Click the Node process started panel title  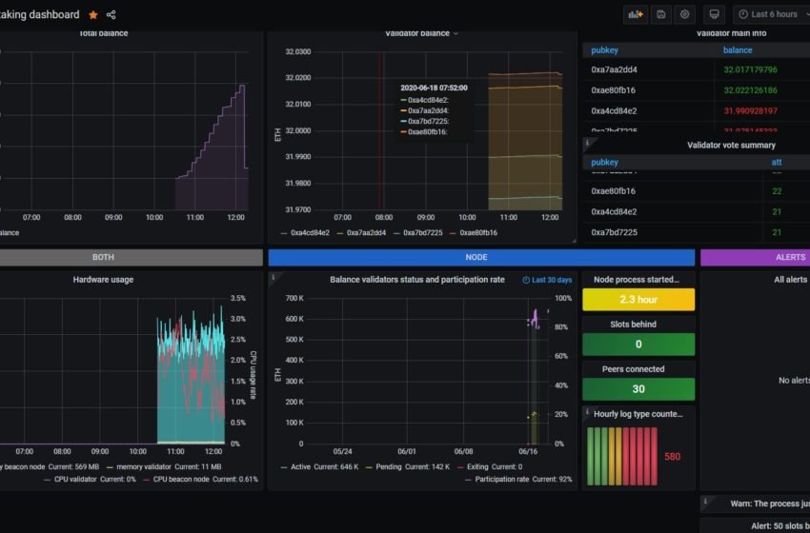(x=636, y=280)
